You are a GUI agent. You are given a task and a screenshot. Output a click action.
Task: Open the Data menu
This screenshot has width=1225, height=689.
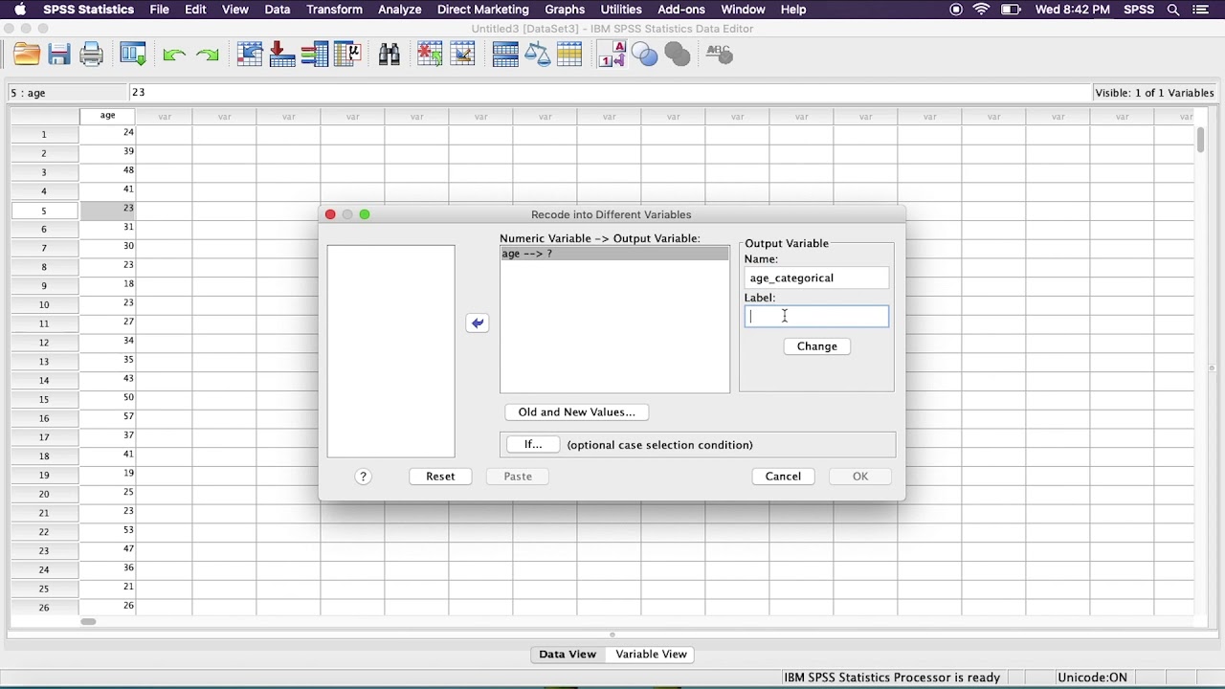click(x=278, y=10)
